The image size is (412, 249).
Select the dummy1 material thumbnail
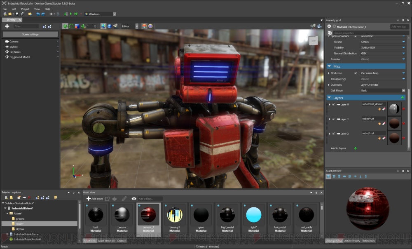click(175, 215)
